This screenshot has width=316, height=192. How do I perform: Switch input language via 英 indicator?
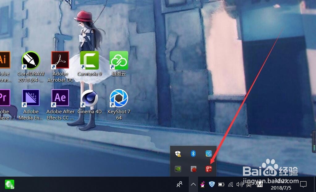coord(249,184)
